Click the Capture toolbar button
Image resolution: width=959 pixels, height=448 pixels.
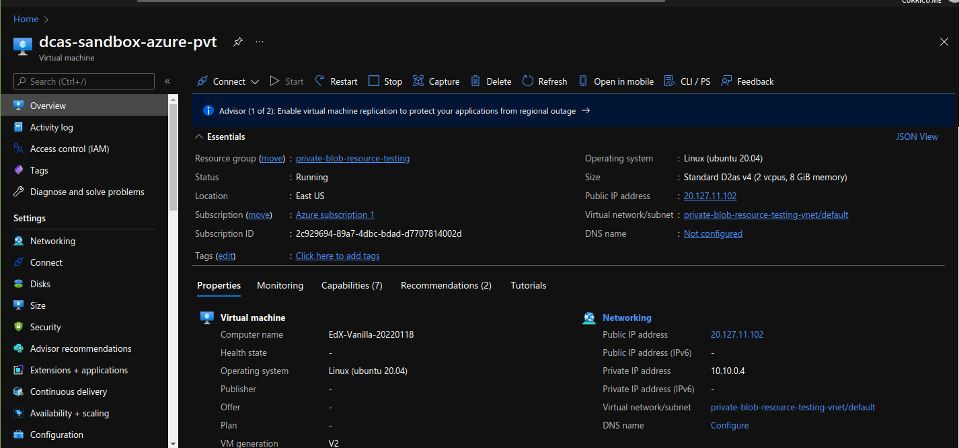(436, 81)
